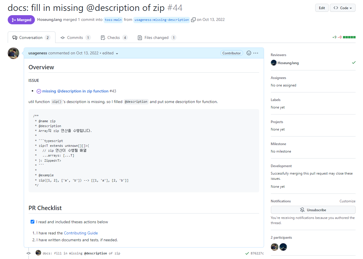Click the Unsubscribe notifications button

313,210
